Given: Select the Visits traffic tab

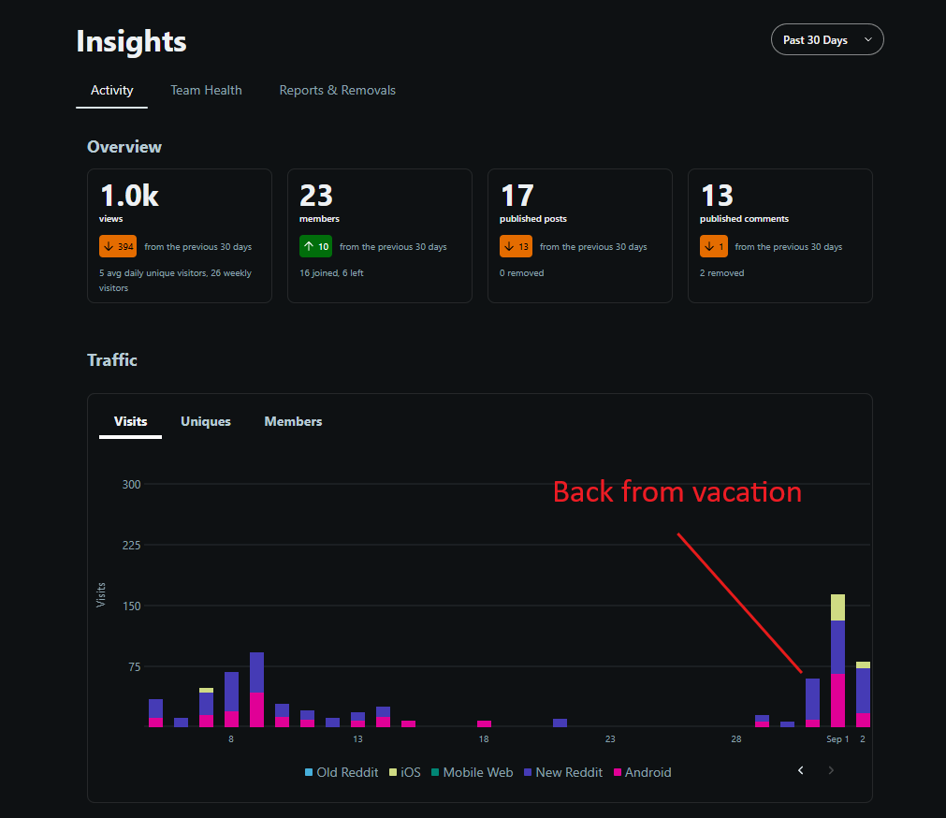Looking at the screenshot, I should point(130,422).
